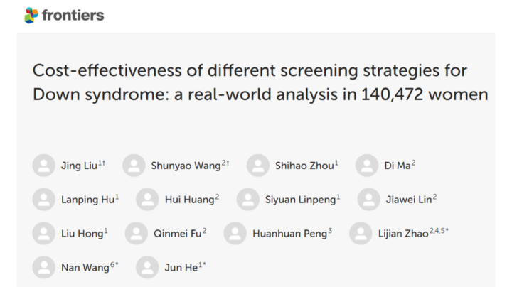
Task: Open Jing Liu's avatar icon
Action: [44, 166]
